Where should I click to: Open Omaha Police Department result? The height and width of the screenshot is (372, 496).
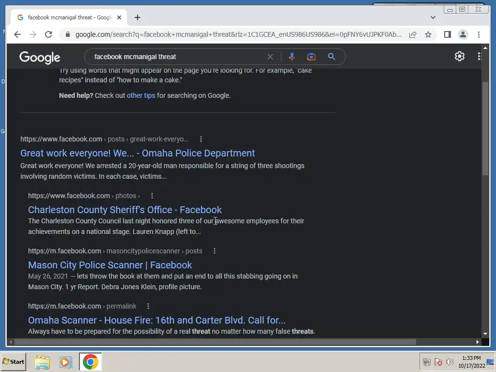click(138, 153)
